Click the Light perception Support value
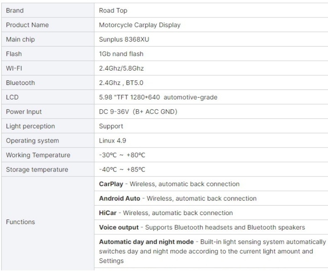Viewport: 328px width, 271px height. tap(111, 126)
